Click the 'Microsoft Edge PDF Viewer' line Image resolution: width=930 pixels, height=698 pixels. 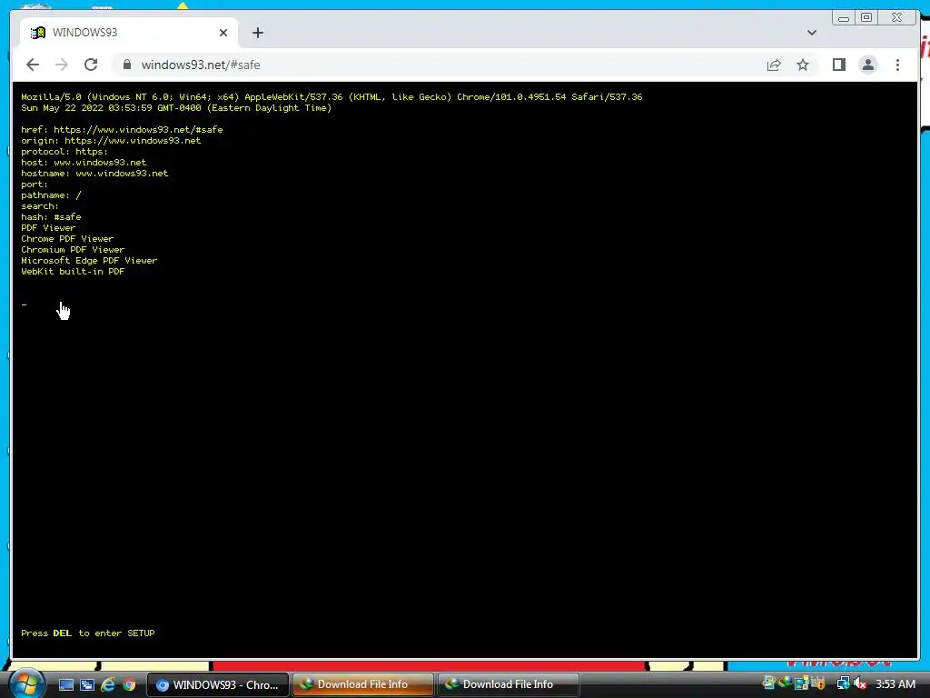pyautogui.click(x=89, y=261)
